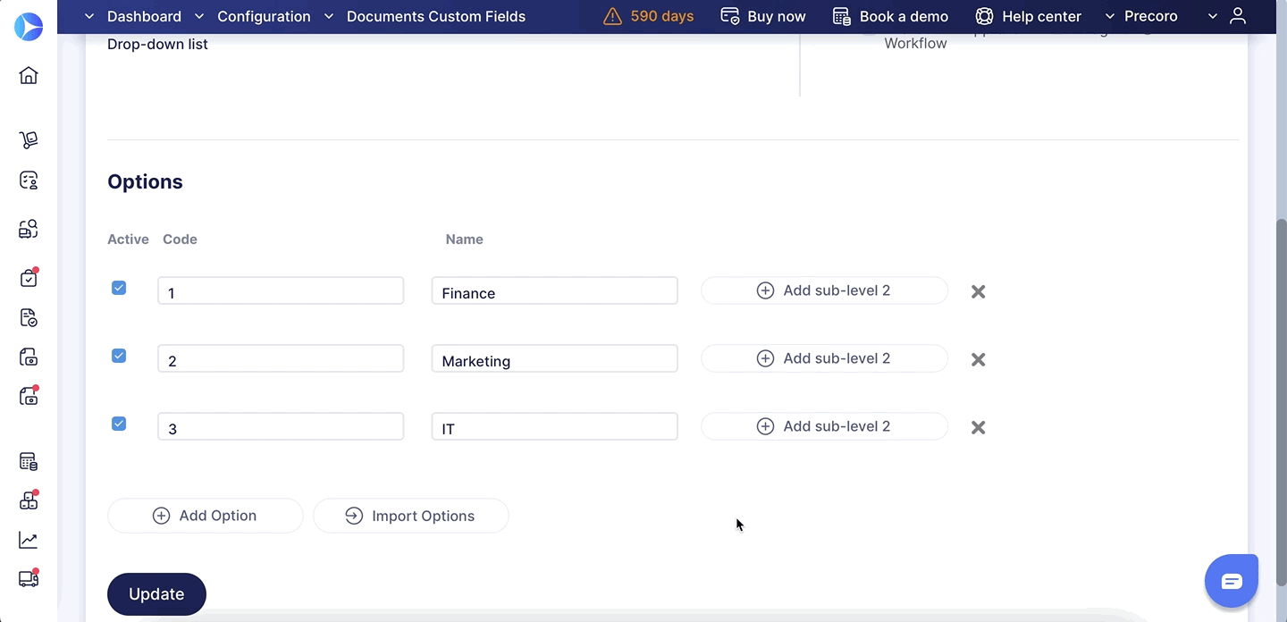This screenshot has height=622, width=1287.
Task: Add sub-level 2 to Finance
Action: point(824,290)
